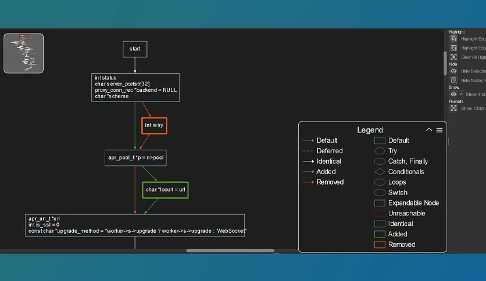Click the orange Removed rectangle in Legend
The height and width of the screenshot is (281, 486).
click(380, 245)
